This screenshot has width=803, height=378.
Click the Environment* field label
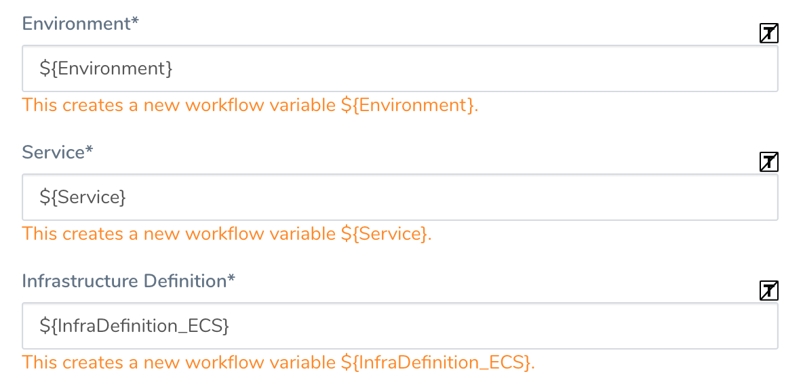pyautogui.click(x=81, y=24)
